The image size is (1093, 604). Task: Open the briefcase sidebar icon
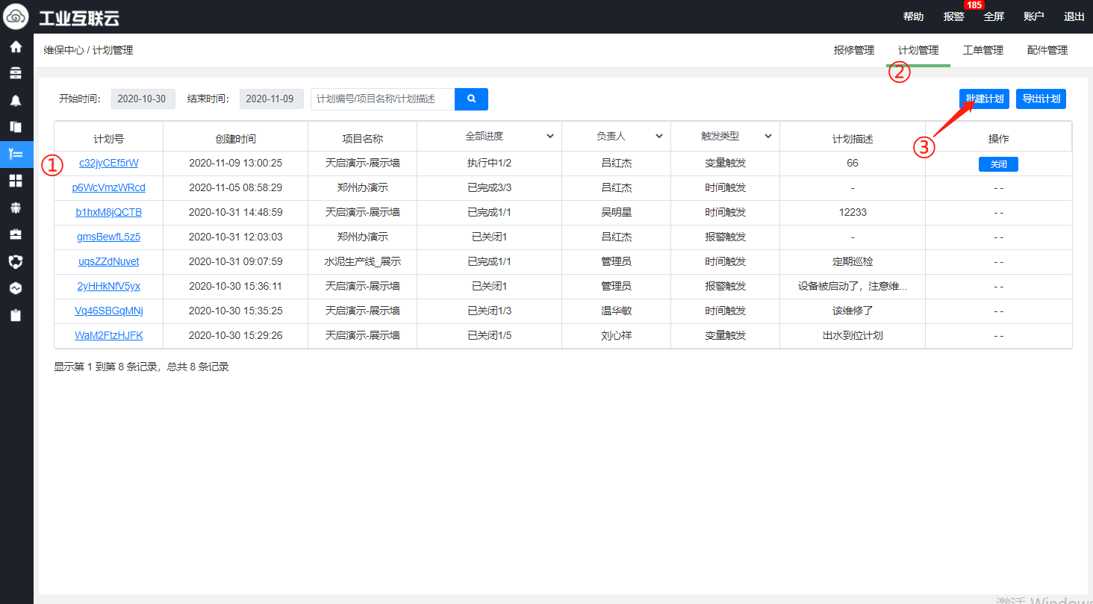tap(16, 234)
